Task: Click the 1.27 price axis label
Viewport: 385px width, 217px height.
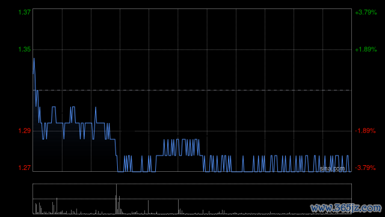Action: (x=25, y=168)
